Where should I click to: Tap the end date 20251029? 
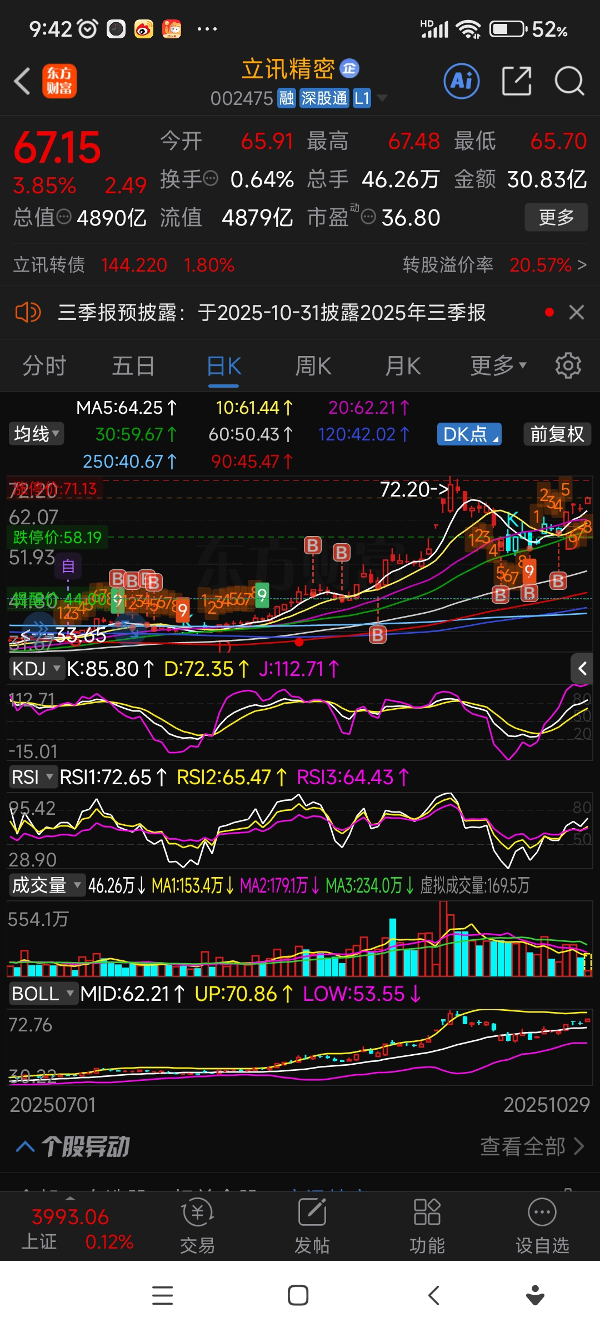pyautogui.click(x=547, y=1105)
